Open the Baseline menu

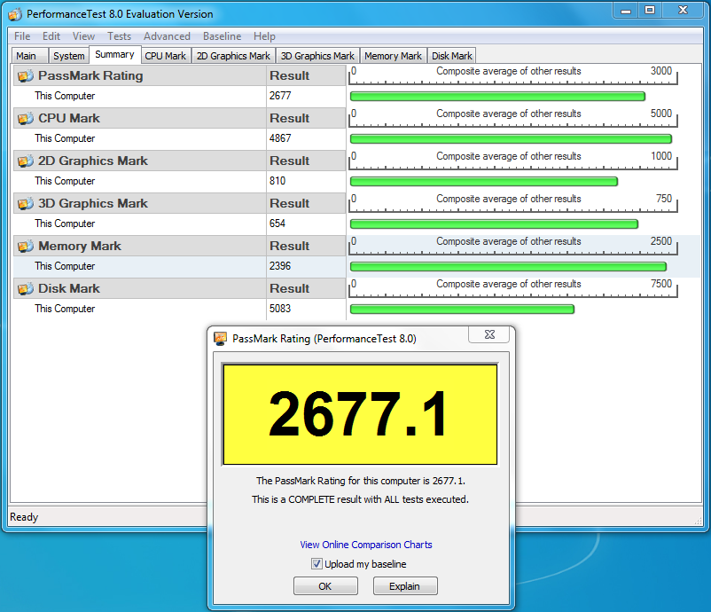pyautogui.click(x=223, y=36)
